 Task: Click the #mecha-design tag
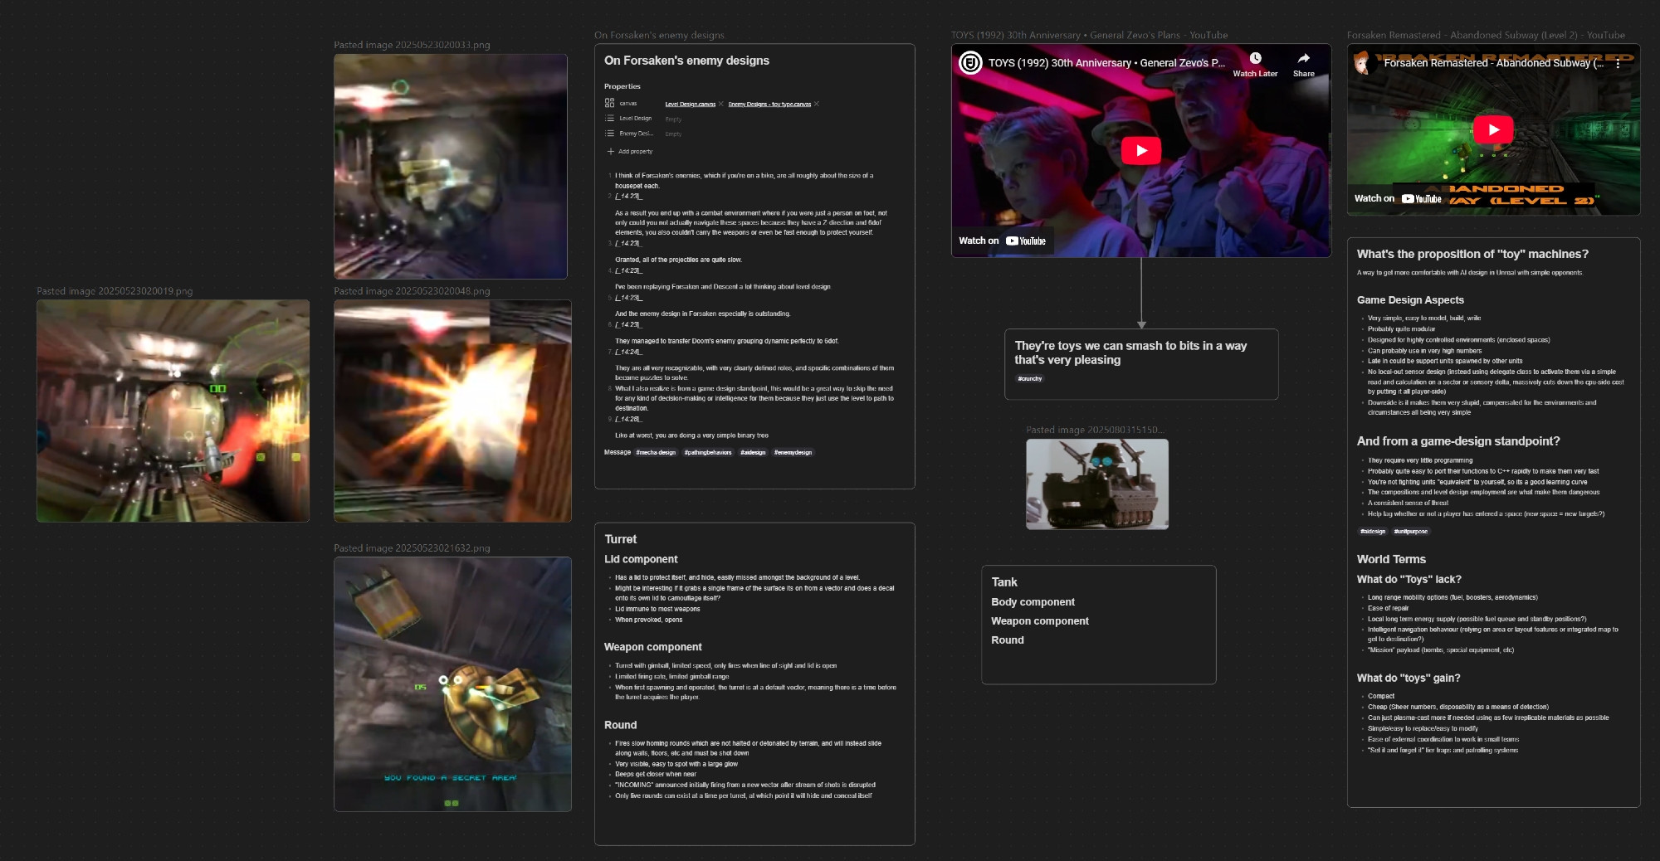point(656,453)
